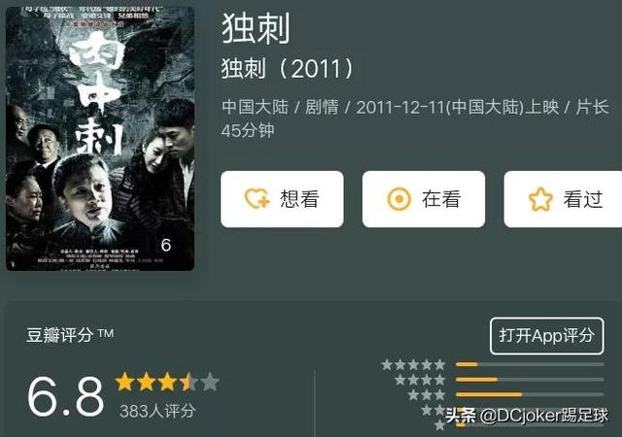
Task: Click the heart-plus icon on 想看
Action: 257,199
